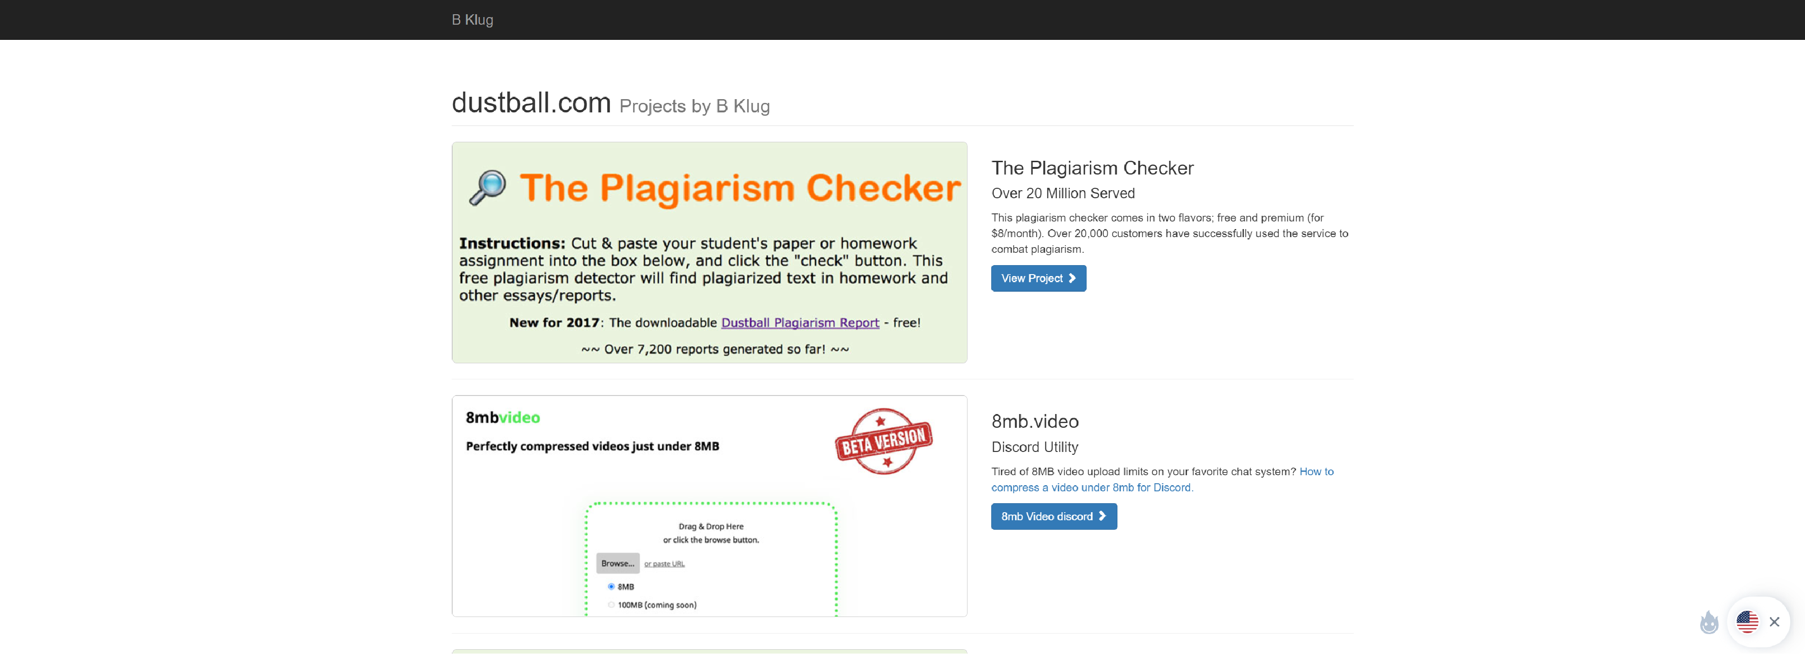
Task: Close the language widget with X
Action: (1774, 622)
